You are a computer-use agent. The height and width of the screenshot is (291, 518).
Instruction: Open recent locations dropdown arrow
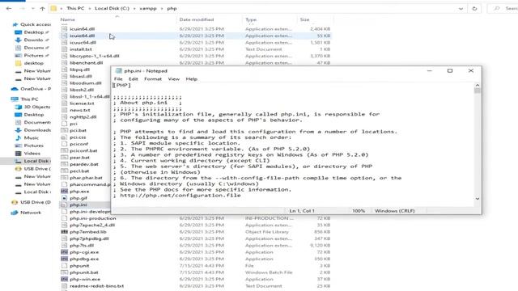click(x=32, y=9)
